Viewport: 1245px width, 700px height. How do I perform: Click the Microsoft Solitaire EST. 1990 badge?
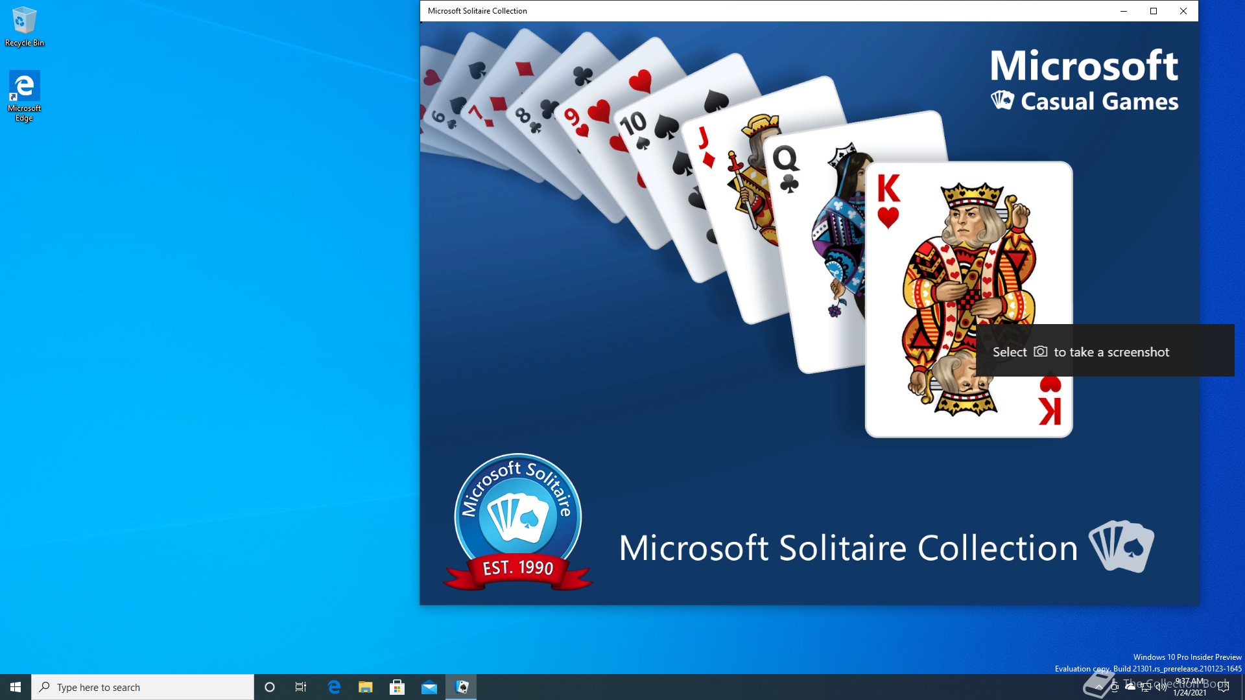pos(517,522)
